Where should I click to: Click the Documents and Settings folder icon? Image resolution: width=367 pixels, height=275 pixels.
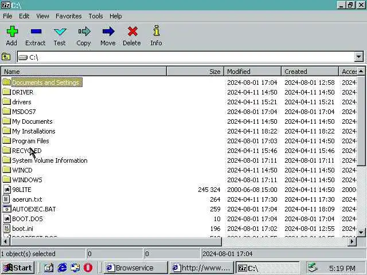[7, 82]
